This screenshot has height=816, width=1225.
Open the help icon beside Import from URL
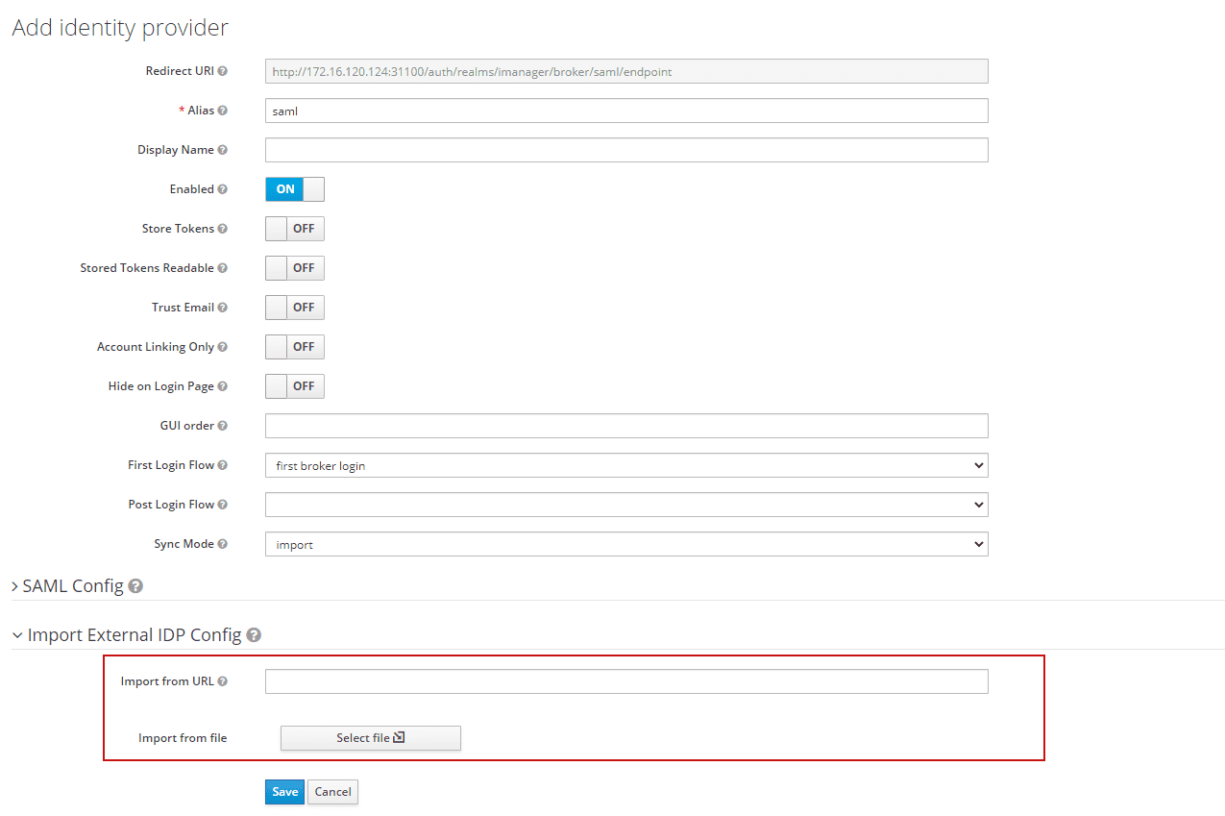coord(223,681)
